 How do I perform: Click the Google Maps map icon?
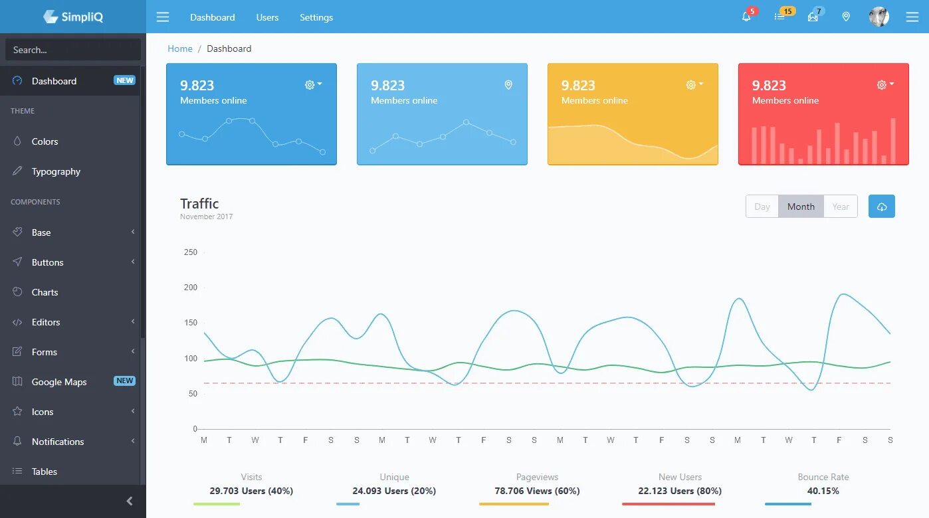point(18,382)
